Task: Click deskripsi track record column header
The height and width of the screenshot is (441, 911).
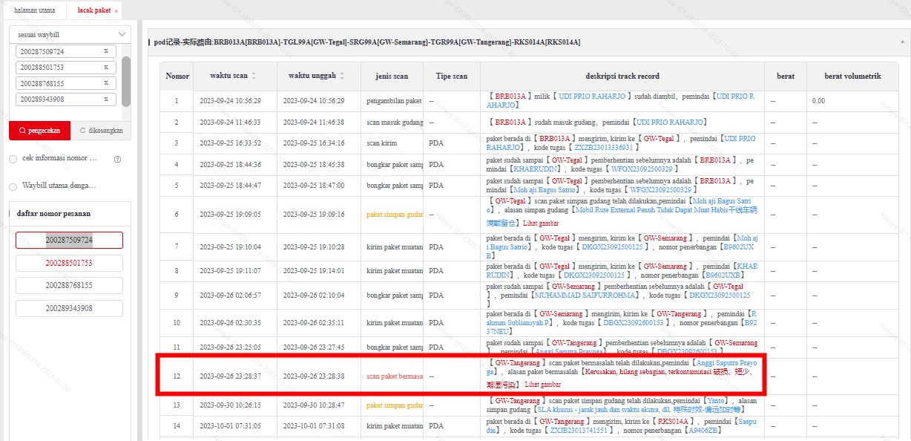Action: click(622, 76)
